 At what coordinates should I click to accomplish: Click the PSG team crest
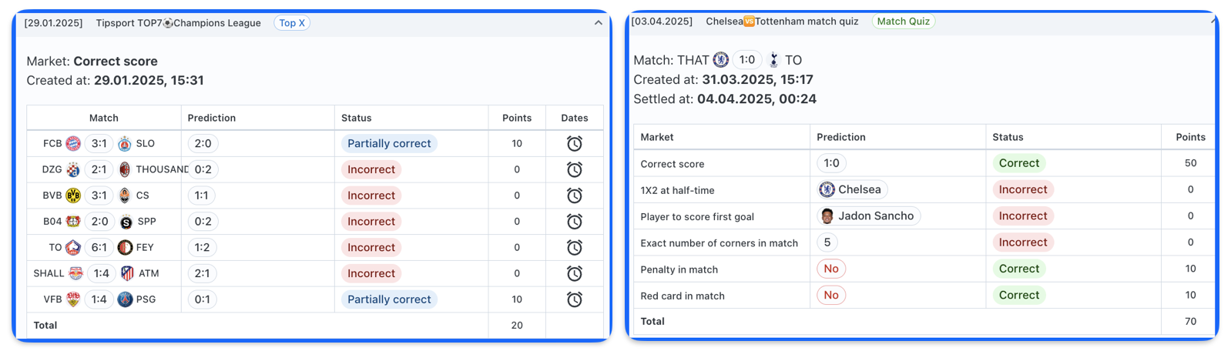pyautogui.click(x=125, y=299)
